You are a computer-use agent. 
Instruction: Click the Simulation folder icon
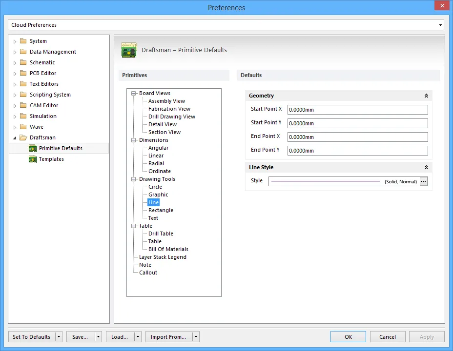click(23, 116)
